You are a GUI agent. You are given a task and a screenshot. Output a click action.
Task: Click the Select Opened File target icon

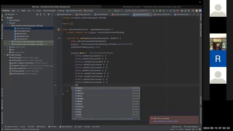pyautogui.click(x=37, y=15)
